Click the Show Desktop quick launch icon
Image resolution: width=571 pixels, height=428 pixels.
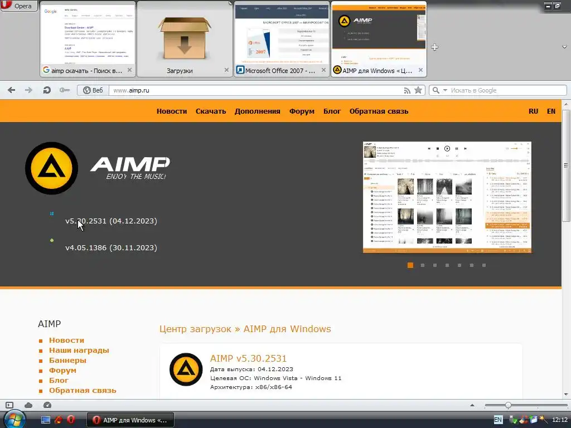46,420
